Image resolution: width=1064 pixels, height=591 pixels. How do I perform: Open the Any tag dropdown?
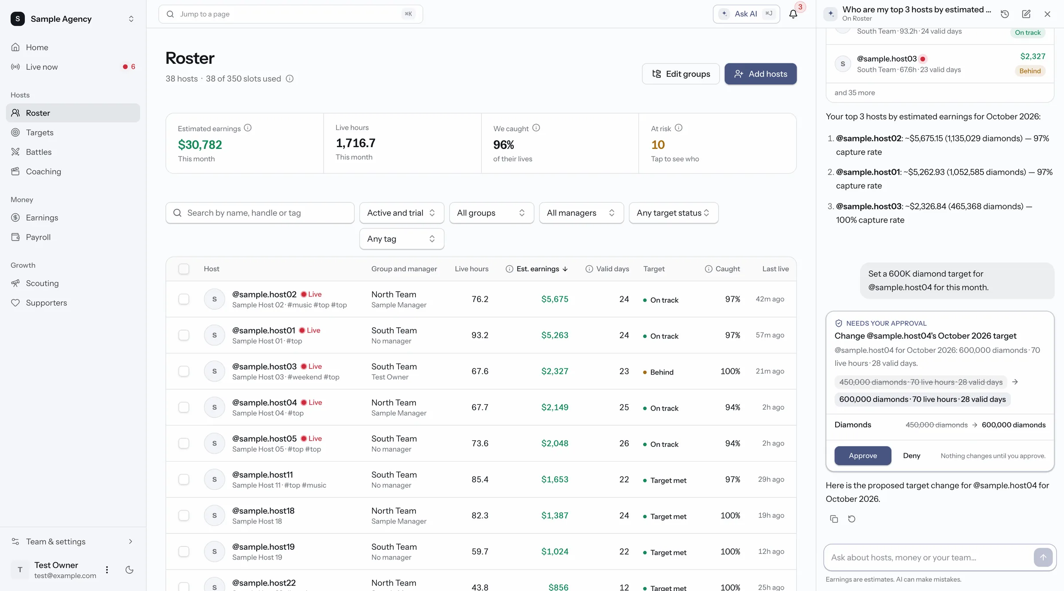point(402,239)
